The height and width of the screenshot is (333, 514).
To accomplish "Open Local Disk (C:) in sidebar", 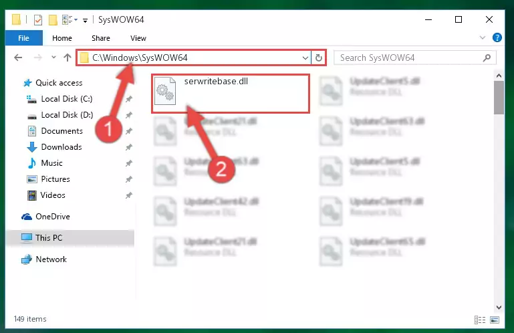I will click(x=67, y=99).
